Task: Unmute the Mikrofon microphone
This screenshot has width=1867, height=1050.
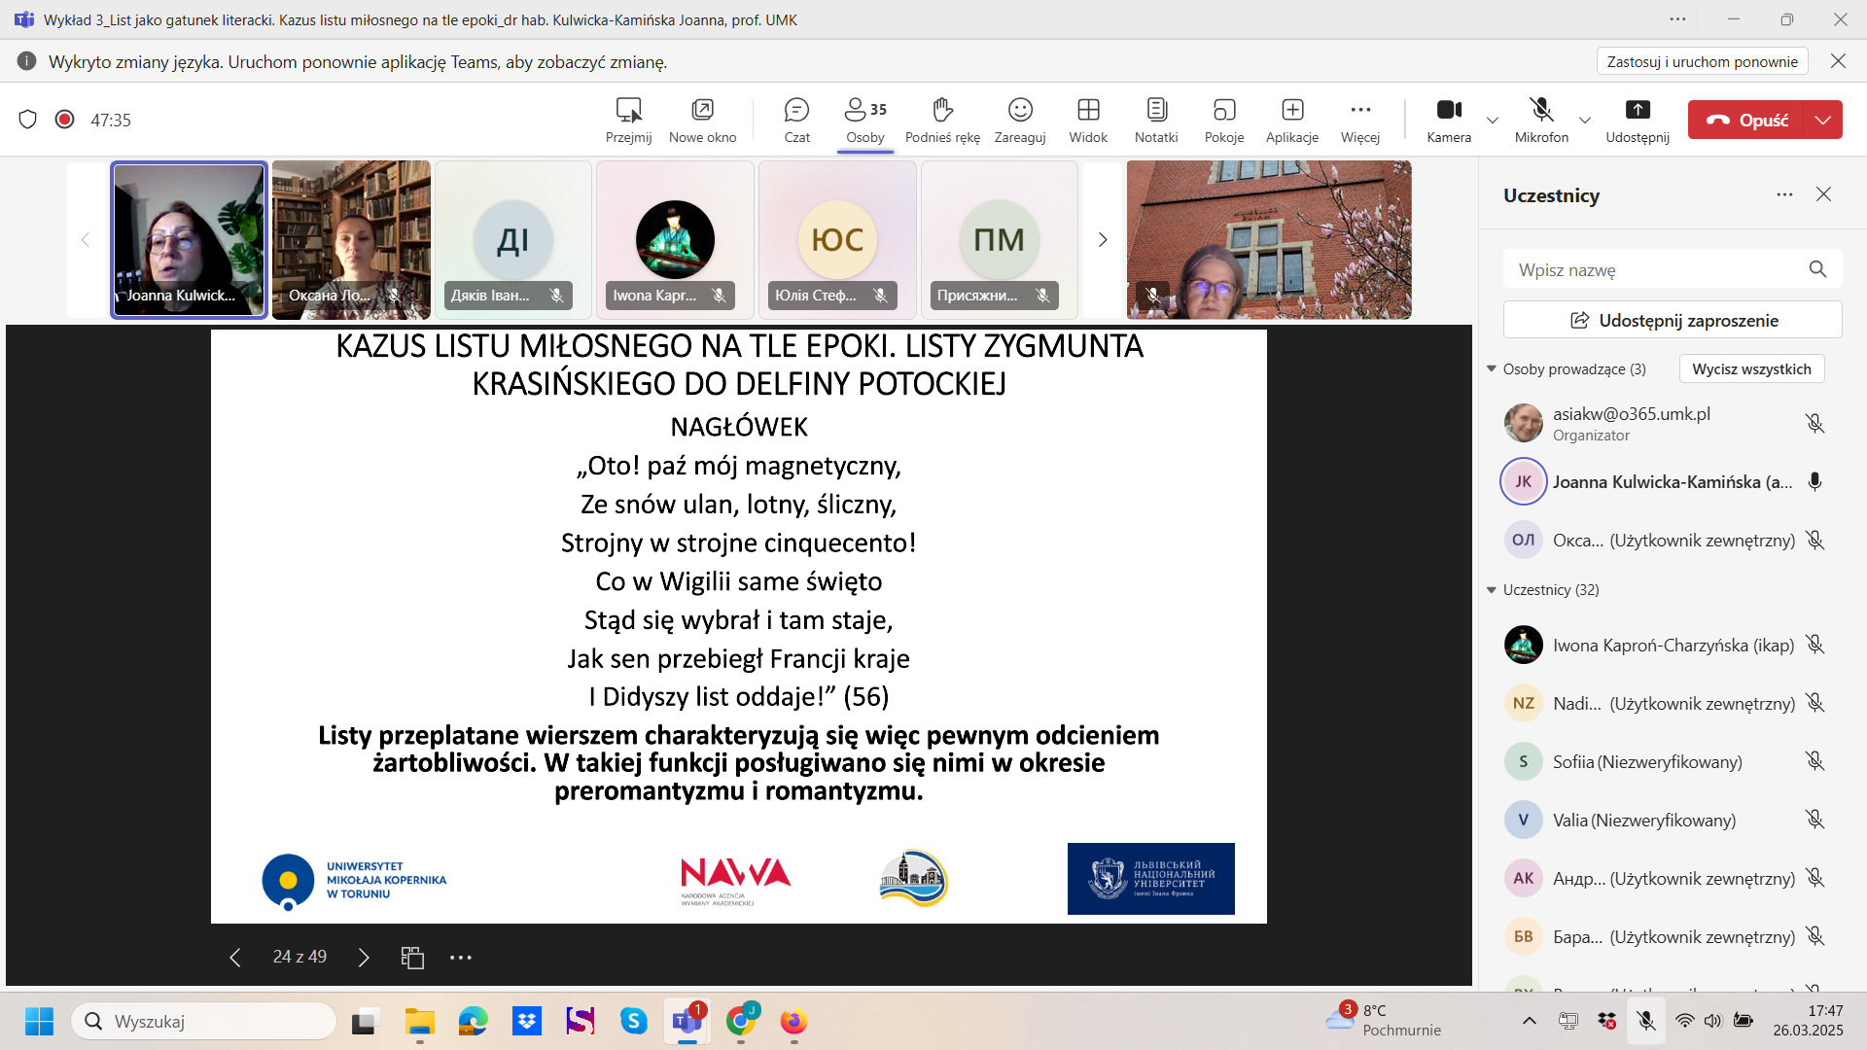Action: pos(1540,120)
